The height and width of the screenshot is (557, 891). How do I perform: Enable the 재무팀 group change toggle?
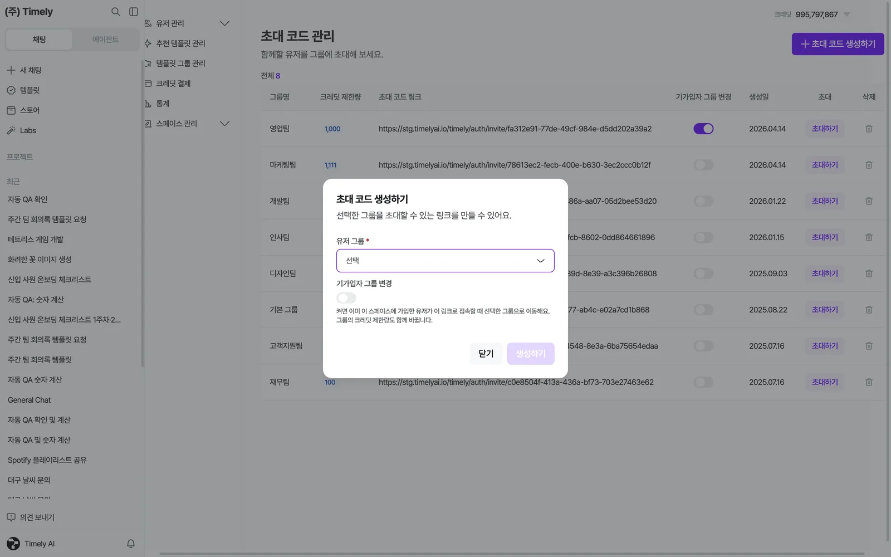coord(703,382)
